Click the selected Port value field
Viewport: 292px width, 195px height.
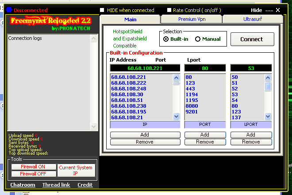tap(205, 68)
